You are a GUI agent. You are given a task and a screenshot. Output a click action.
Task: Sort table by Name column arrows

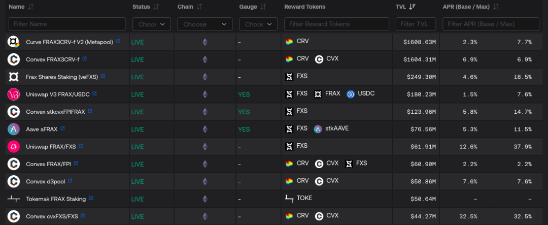(x=31, y=7)
